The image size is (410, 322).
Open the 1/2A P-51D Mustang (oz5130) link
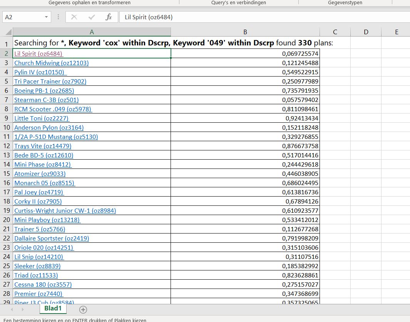tap(56, 137)
